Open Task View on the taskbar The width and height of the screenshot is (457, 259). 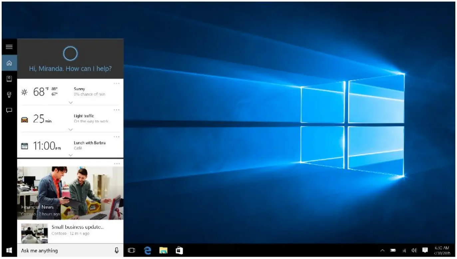131,250
